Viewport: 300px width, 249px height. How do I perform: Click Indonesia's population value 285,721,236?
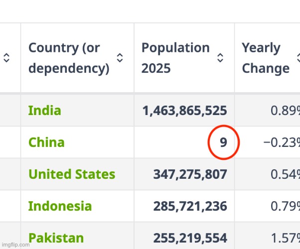(x=190, y=206)
